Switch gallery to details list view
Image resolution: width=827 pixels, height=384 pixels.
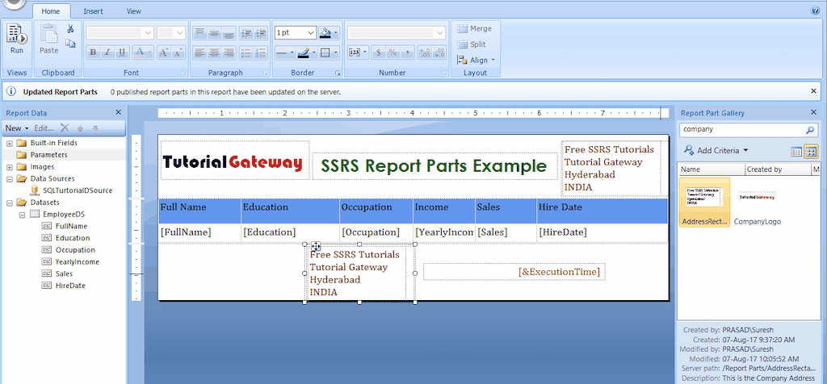pos(796,151)
